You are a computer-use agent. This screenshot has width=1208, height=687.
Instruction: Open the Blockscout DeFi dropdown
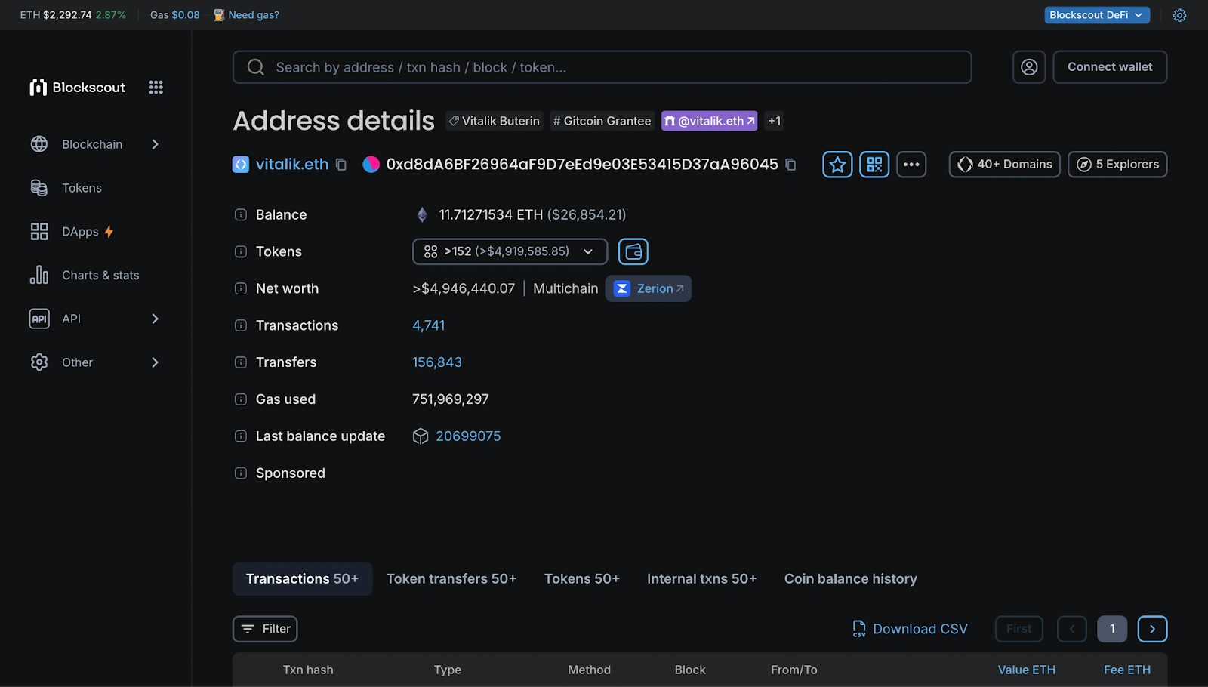[1097, 15]
